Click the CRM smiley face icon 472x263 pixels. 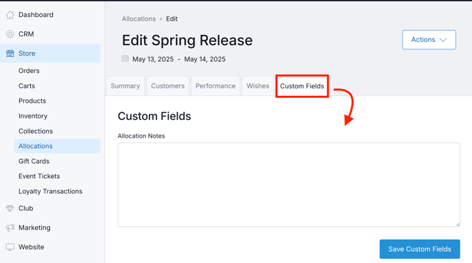coord(10,34)
